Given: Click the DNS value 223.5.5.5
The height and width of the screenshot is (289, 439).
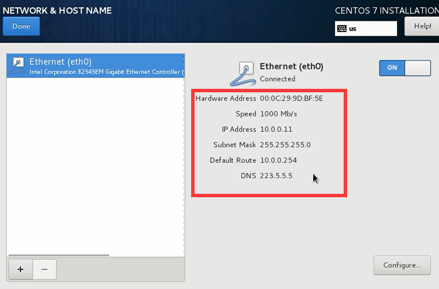Looking at the screenshot, I should (276, 176).
